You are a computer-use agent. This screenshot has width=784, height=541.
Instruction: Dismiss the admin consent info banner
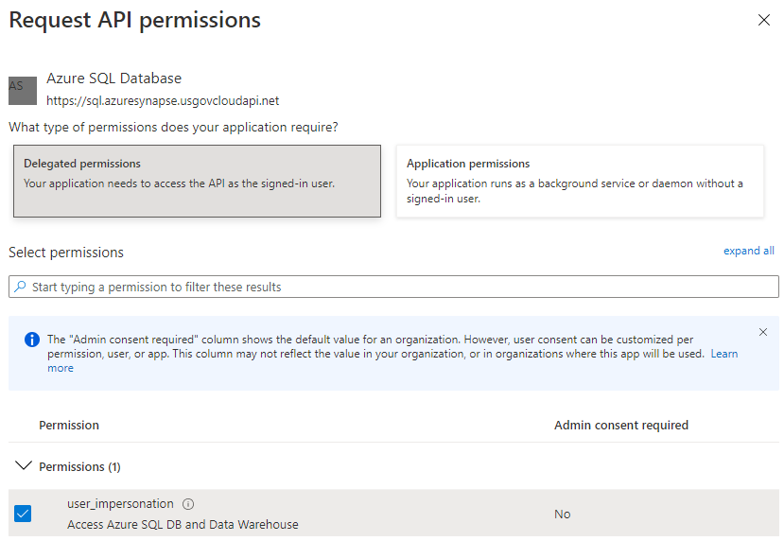[x=763, y=332]
